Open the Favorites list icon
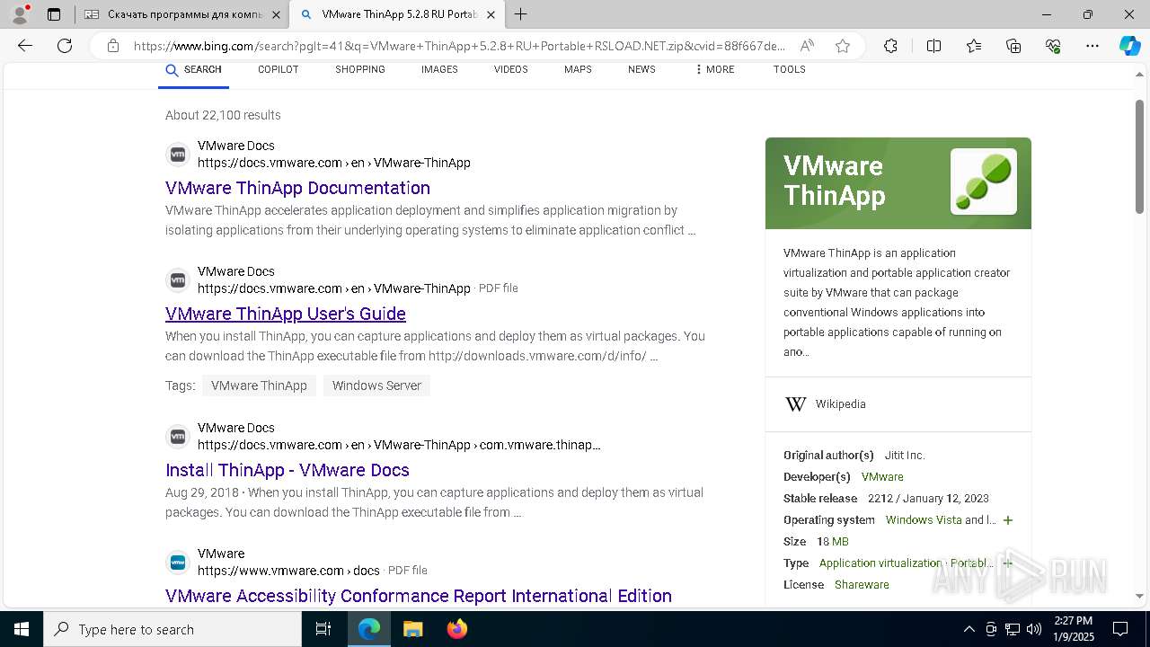Viewport: 1150px width, 647px height. (974, 46)
